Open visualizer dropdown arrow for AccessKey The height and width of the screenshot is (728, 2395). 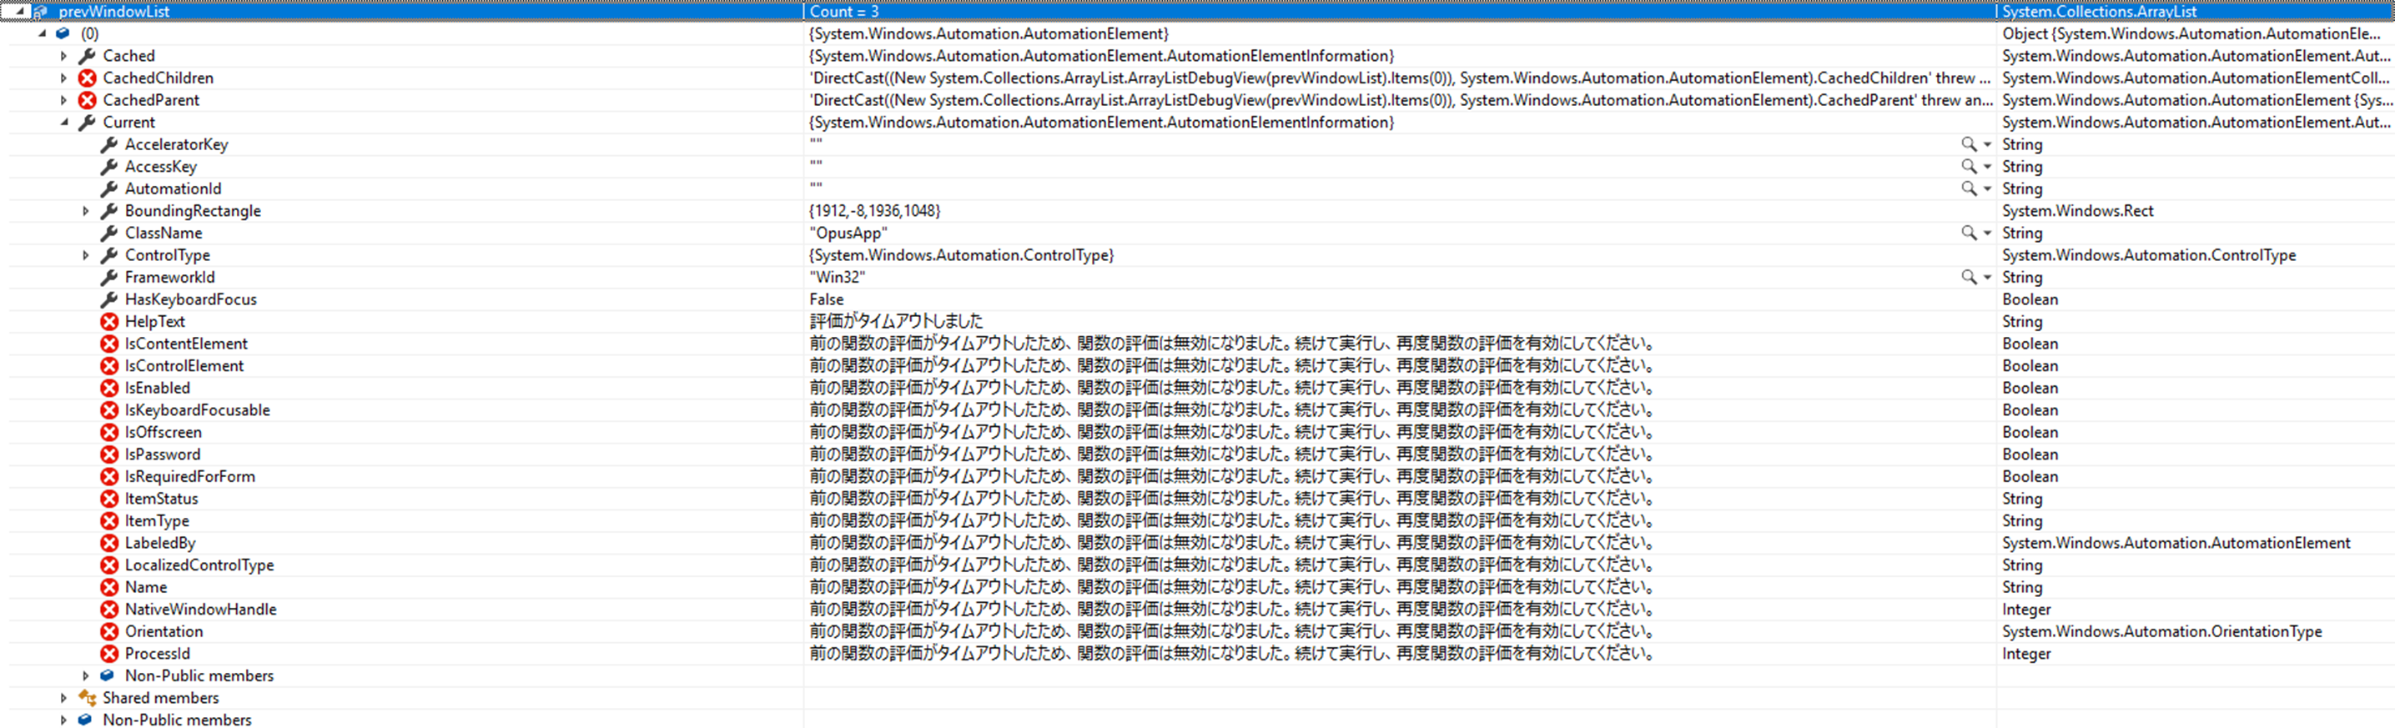1987,167
